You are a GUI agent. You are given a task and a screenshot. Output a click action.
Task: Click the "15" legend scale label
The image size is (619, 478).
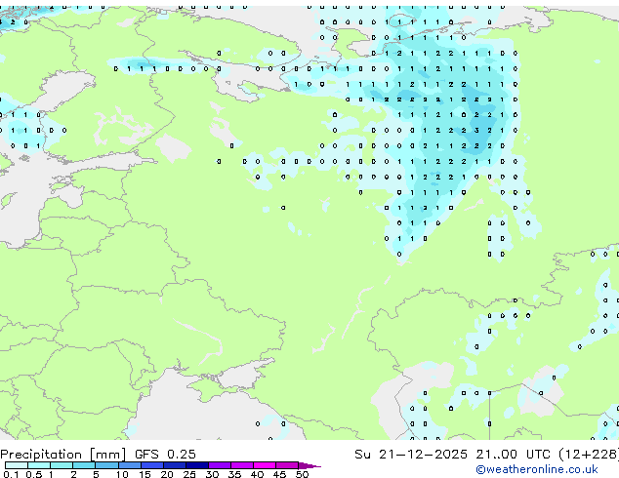[x=144, y=474]
